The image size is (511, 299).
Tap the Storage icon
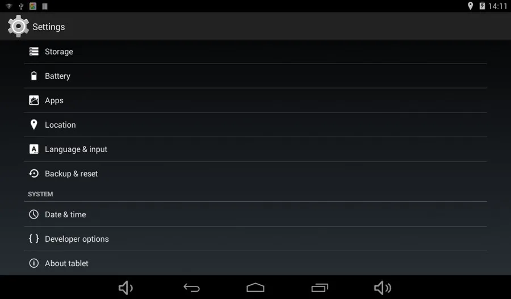tap(34, 52)
